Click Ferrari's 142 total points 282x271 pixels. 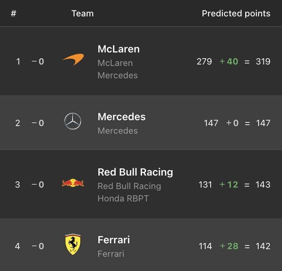click(x=263, y=246)
